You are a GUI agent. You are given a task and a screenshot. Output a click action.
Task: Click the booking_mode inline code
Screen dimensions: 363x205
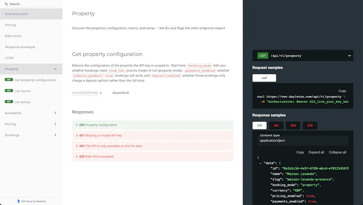tap(200, 66)
